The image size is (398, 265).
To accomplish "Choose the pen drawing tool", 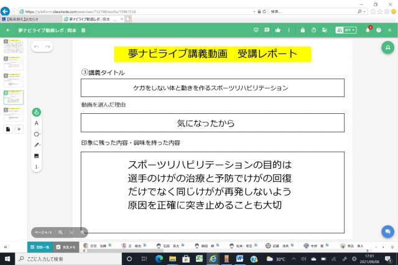I will point(37,145).
